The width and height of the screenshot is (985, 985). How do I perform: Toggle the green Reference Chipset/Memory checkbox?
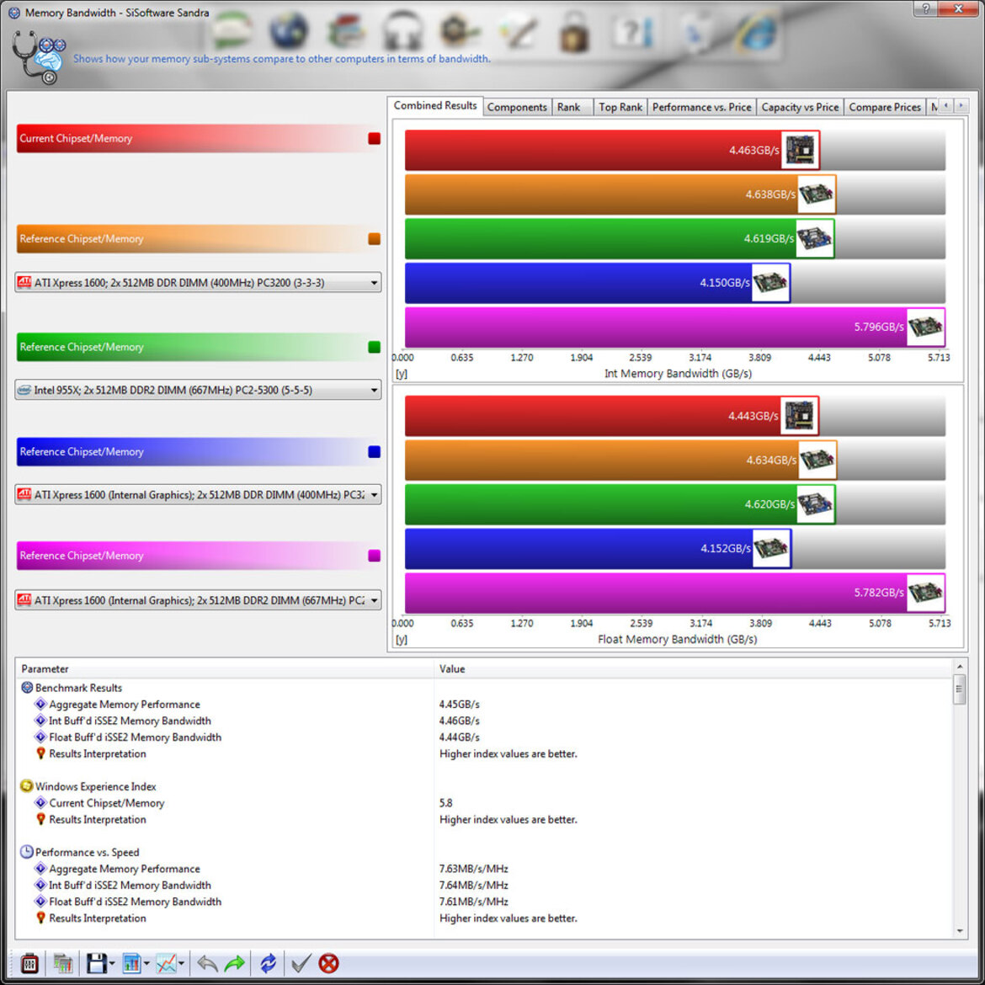[x=374, y=347]
